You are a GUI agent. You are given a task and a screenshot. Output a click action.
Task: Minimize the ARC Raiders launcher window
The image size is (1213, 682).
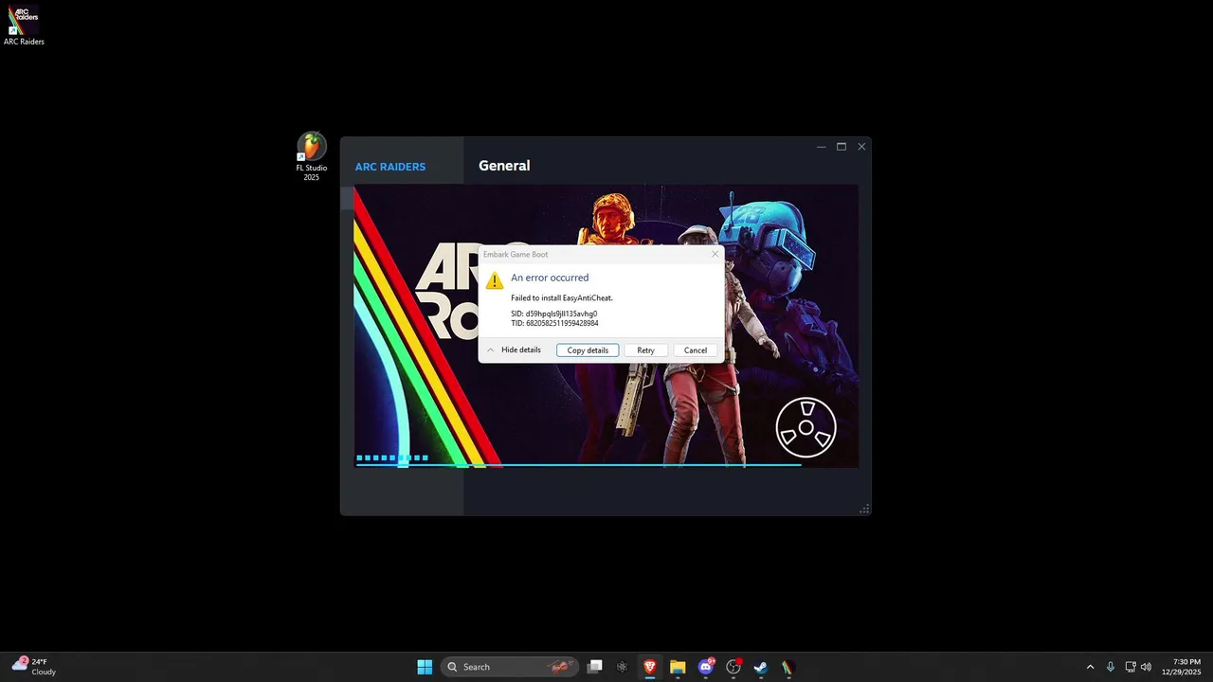click(x=821, y=147)
